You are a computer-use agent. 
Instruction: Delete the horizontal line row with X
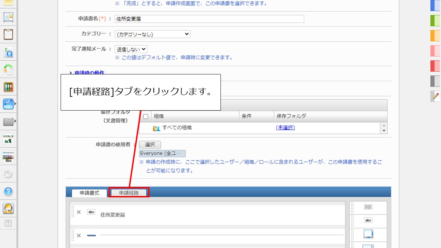pos(79,236)
